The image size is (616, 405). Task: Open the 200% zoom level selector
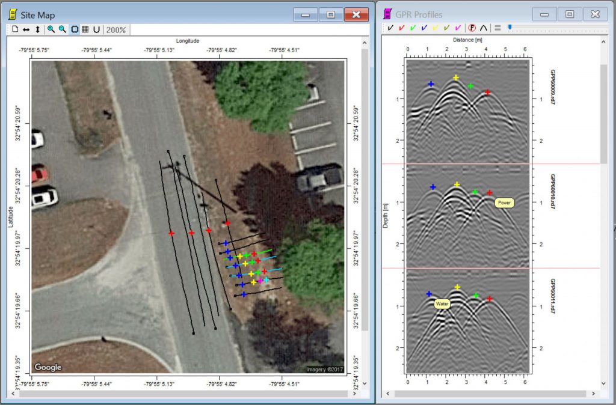116,29
